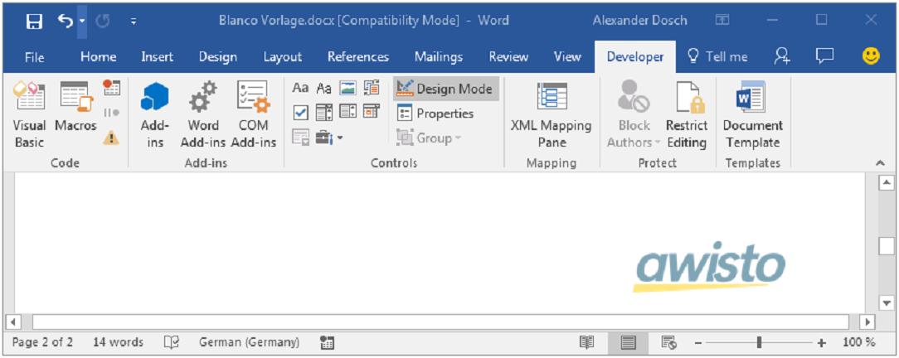
Task: Open Legacy Tools dropdown
Action: tap(329, 138)
